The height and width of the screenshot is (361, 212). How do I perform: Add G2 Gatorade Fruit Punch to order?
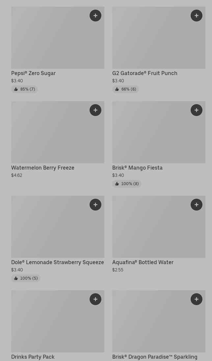point(197,16)
